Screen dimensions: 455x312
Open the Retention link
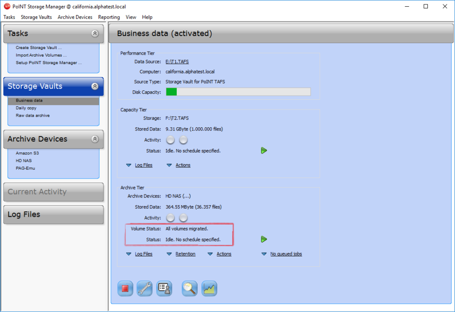(x=185, y=254)
